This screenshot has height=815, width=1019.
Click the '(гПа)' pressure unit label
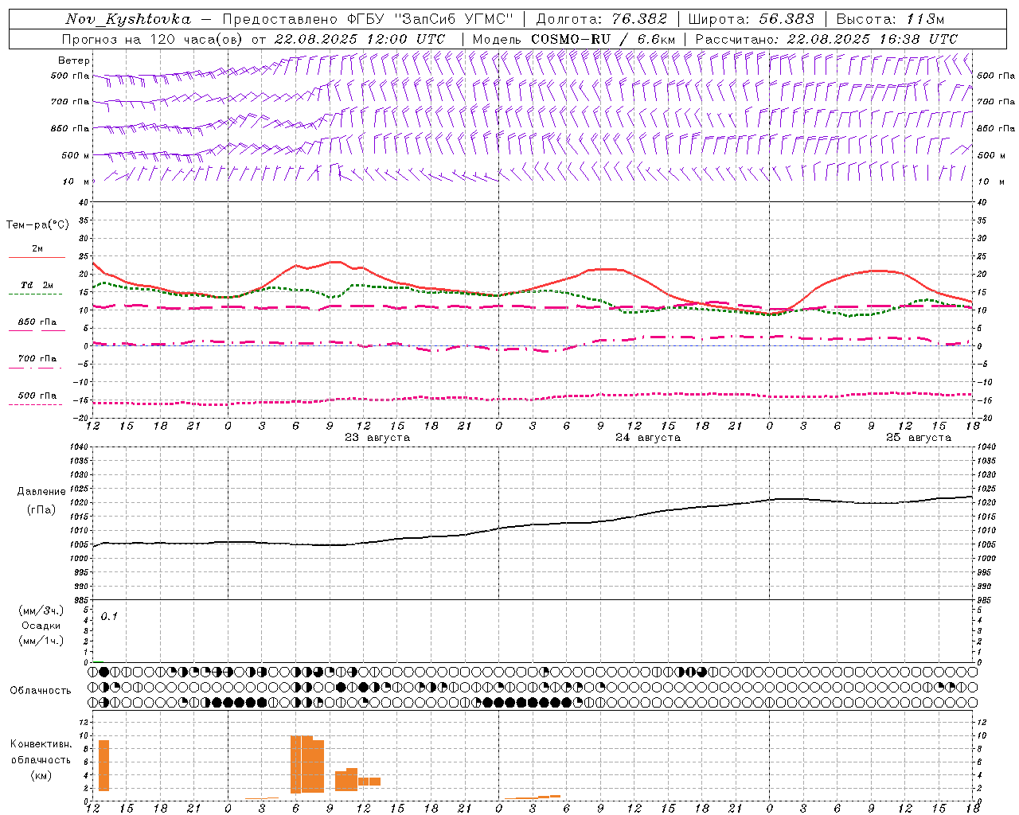pyautogui.click(x=41, y=509)
